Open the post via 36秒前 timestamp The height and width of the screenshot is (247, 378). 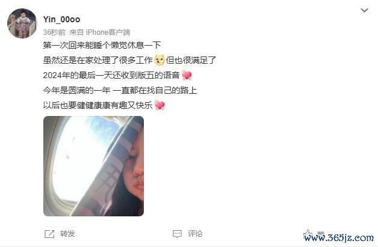(x=54, y=32)
